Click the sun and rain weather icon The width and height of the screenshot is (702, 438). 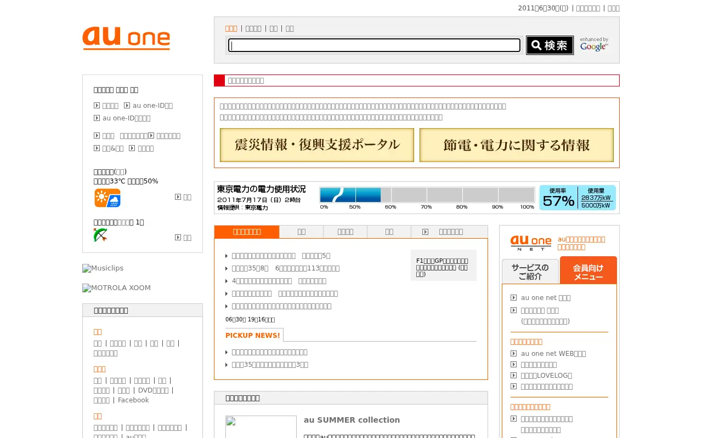[107, 198]
